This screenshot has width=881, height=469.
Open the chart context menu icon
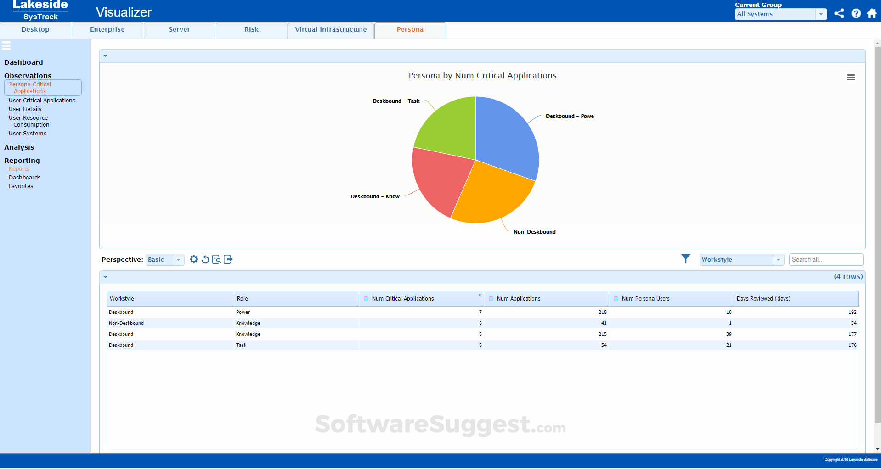[851, 77]
